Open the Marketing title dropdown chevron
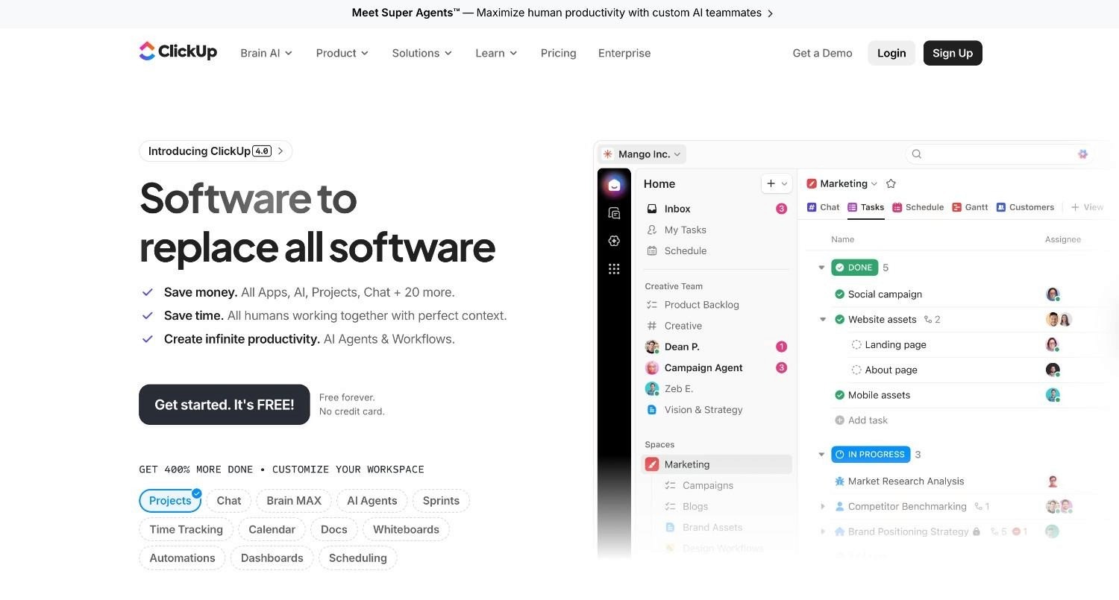Image resolution: width=1119 pixels, height=600 pixels. 874,184
